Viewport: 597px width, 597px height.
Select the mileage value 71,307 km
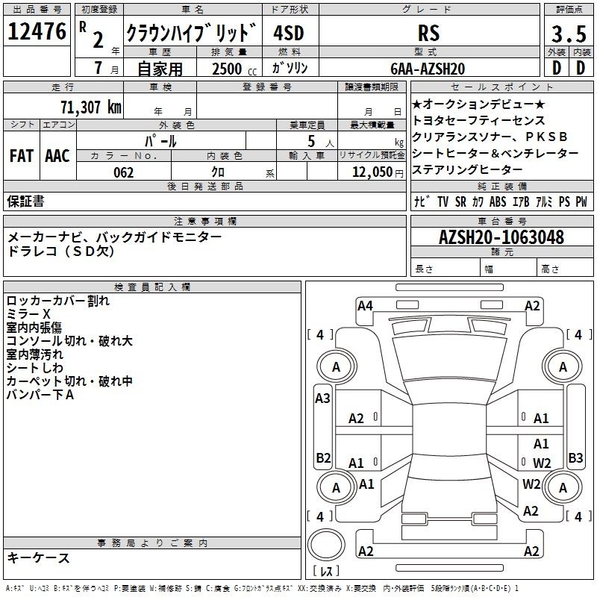(91, 107)
